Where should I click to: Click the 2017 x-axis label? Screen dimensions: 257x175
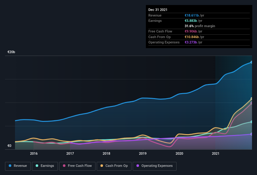pyautogui.click(x=70, y=153)
